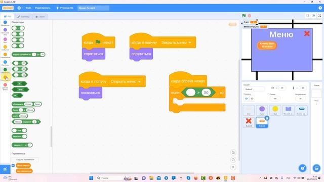
Task: Set the sprite to shown with the eye icon
Action: 247,99
